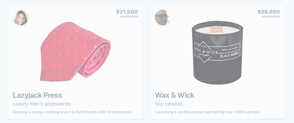Click the spiral rolled end of the tie

click(x=96, y=60)
